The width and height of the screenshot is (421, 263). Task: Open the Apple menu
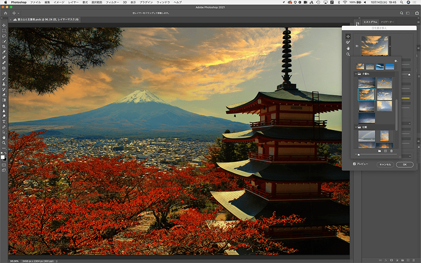click(x=5, y=2)
